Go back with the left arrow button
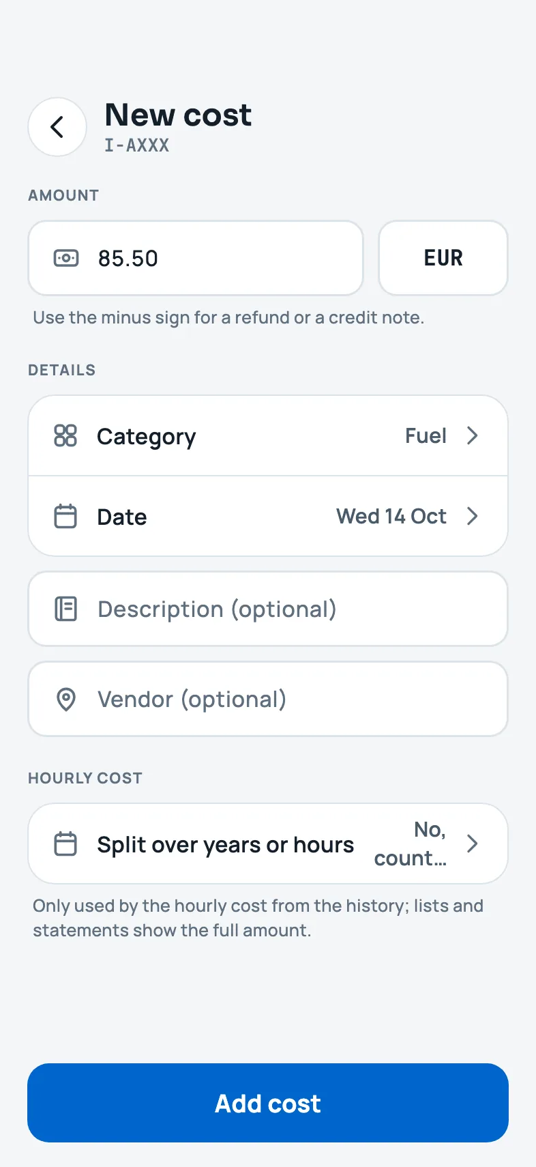 [x=57, y=127]
